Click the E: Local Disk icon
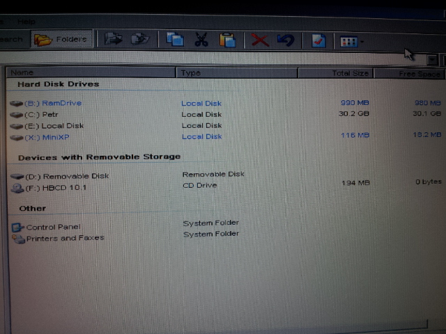 click(x=17, y=126)
